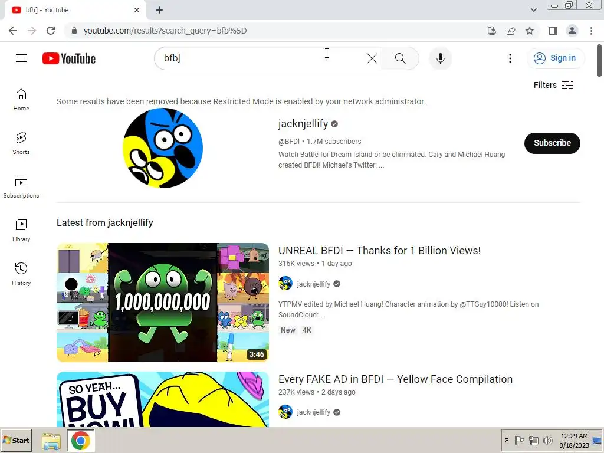Open the file explorer taskbar icon
This screenshot has width=604, height=453.
click(52, 441)
